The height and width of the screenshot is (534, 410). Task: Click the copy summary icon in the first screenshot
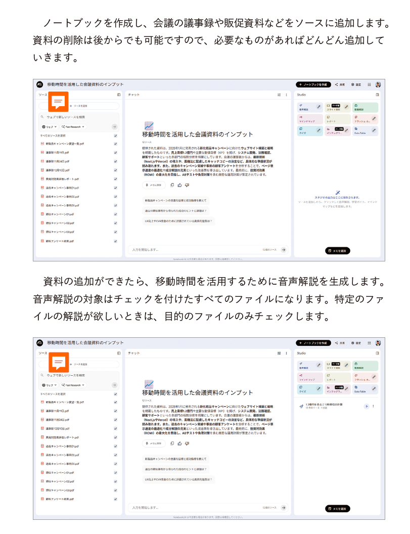point(172,185)
